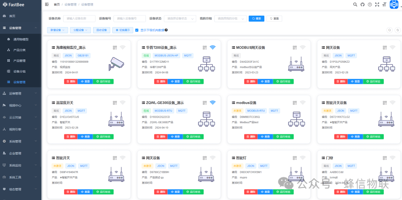
Task: Go to 首页 in the sidebar
Action: tap(20, 16)
